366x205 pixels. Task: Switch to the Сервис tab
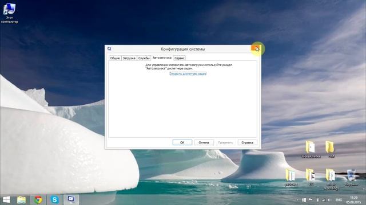179,58
